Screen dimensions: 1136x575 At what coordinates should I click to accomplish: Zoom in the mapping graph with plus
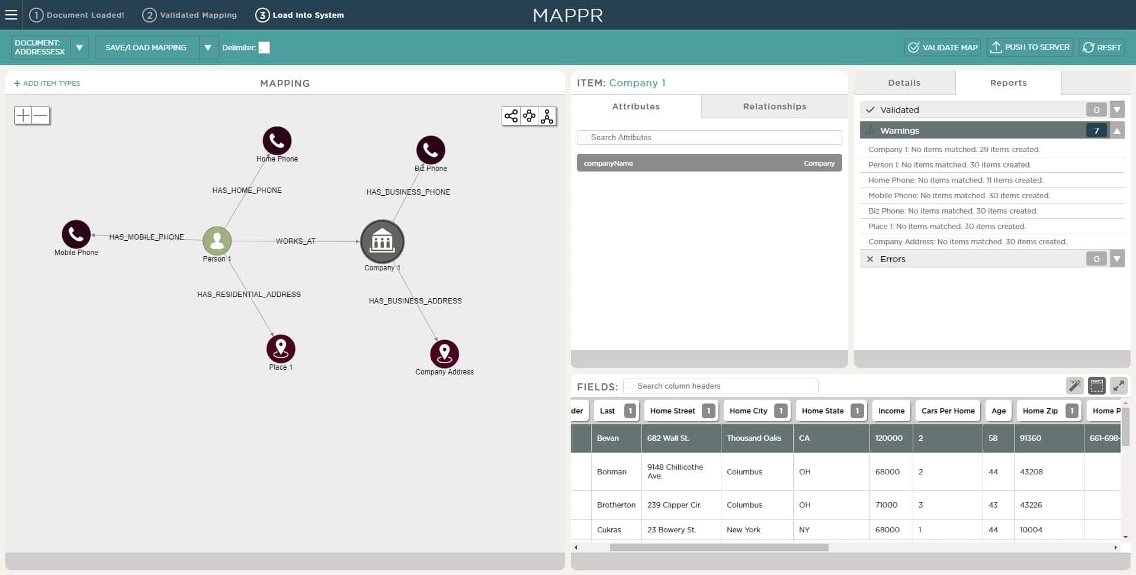(23, 115)
